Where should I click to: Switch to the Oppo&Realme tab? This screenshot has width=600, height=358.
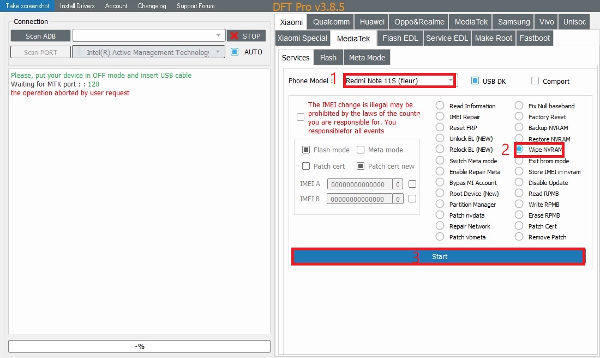(419, 22)
